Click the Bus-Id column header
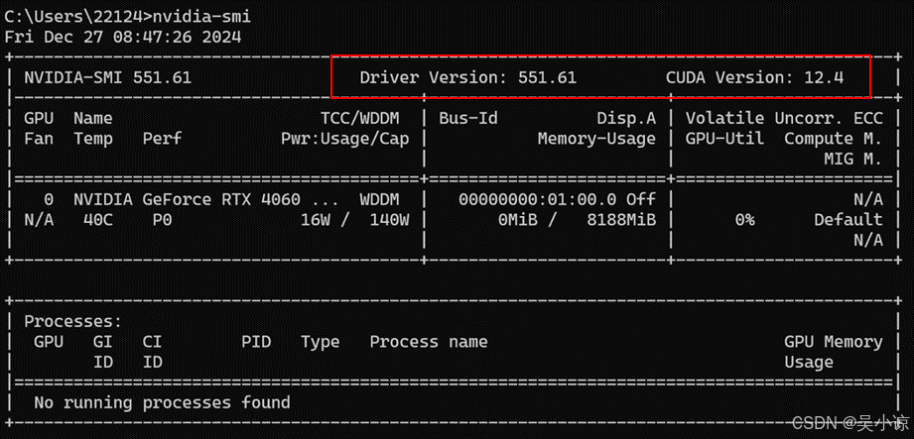The height and width of the screenshot is (439, 914). 468,118
